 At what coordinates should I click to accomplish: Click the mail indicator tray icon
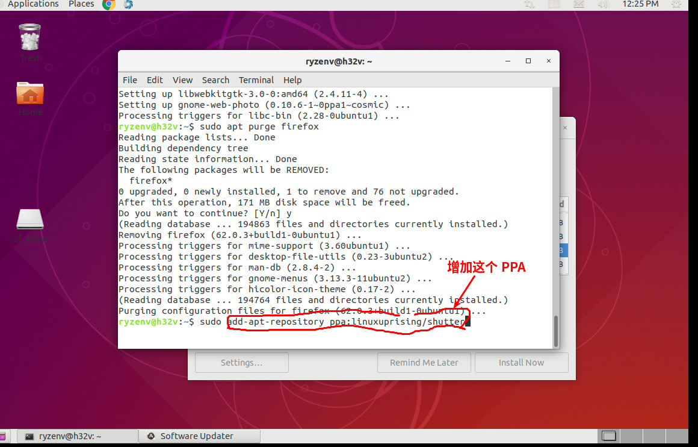pos(579,4)
